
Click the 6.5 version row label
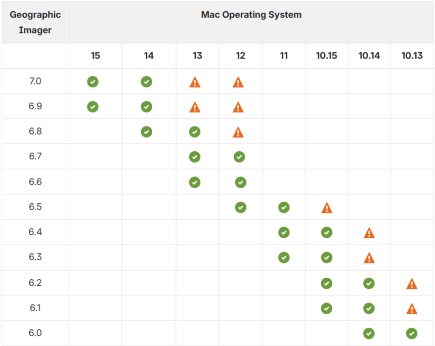(35, 207)
